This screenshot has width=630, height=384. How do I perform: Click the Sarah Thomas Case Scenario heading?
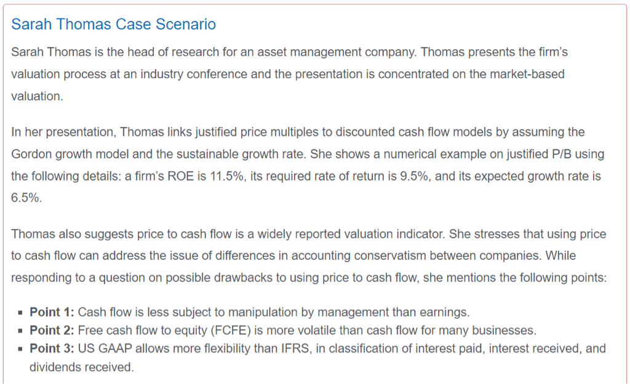click(114, 25)
